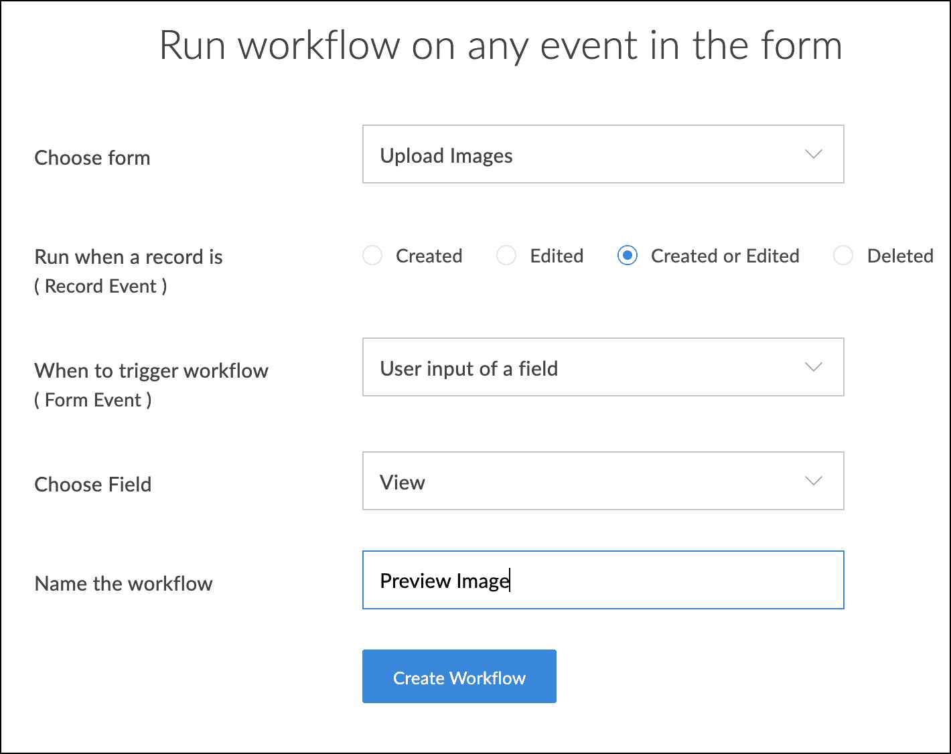
Task: Click the ( Form Event ) caption text
Action: coord(93,400)
